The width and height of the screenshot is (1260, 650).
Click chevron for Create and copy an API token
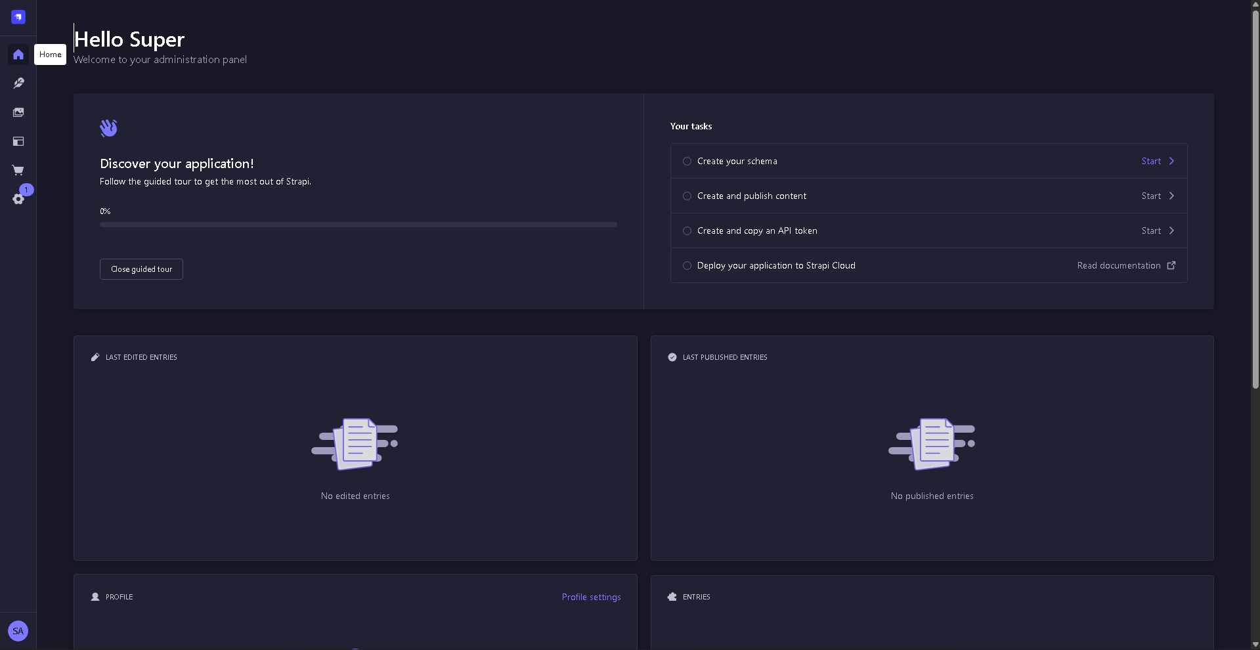1171,230
